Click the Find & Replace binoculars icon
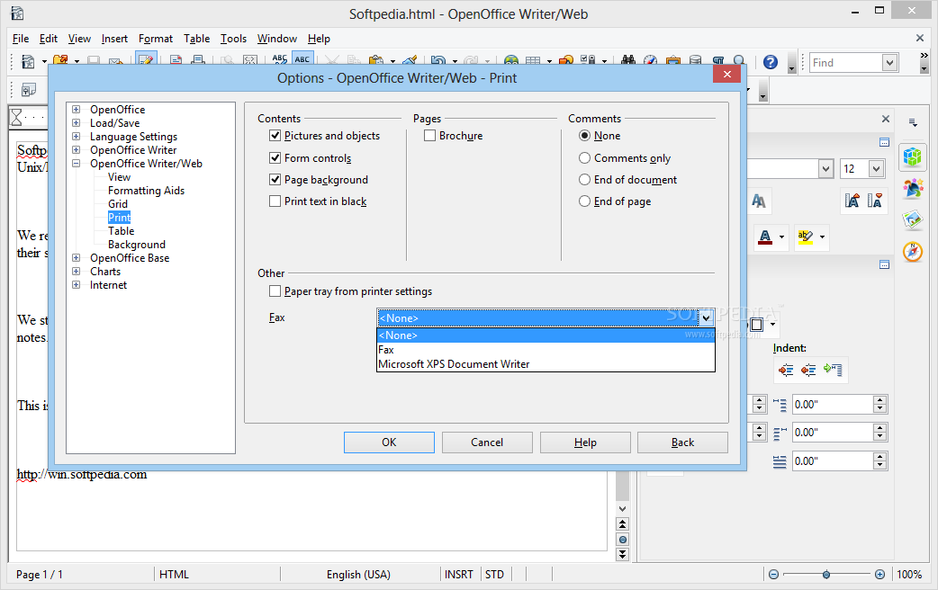Image resolution: width=938 pixels, height=590 pixels. click(x=628, y=61)
